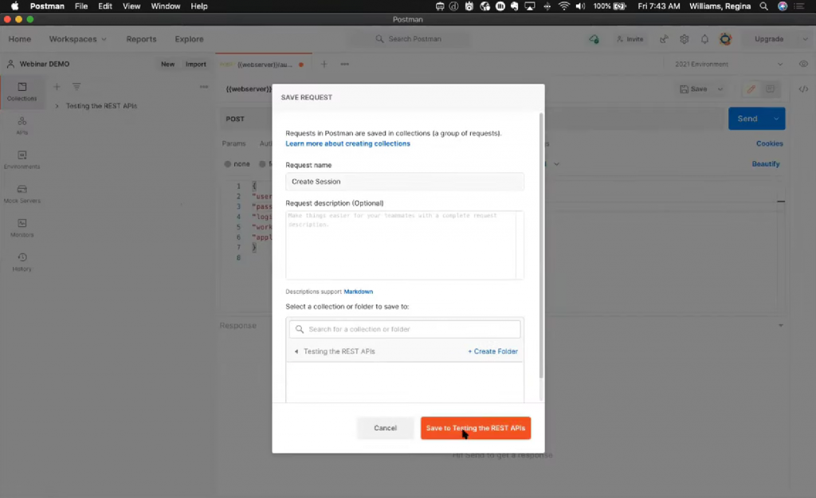Open the Mock Servers sidebar panel

[22, 194]
